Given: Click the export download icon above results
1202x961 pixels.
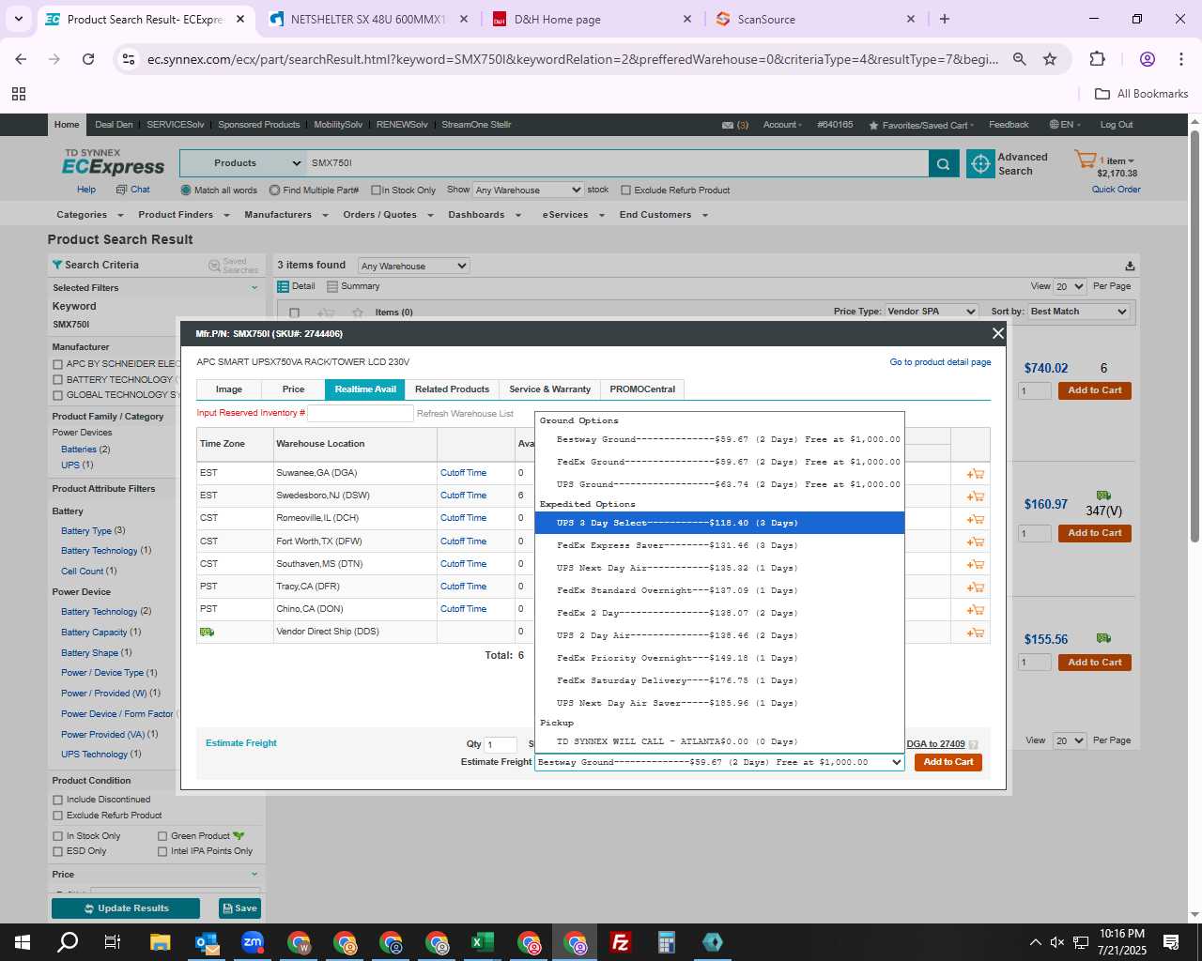Looking at the screenshot, I should coord(1130,266).
